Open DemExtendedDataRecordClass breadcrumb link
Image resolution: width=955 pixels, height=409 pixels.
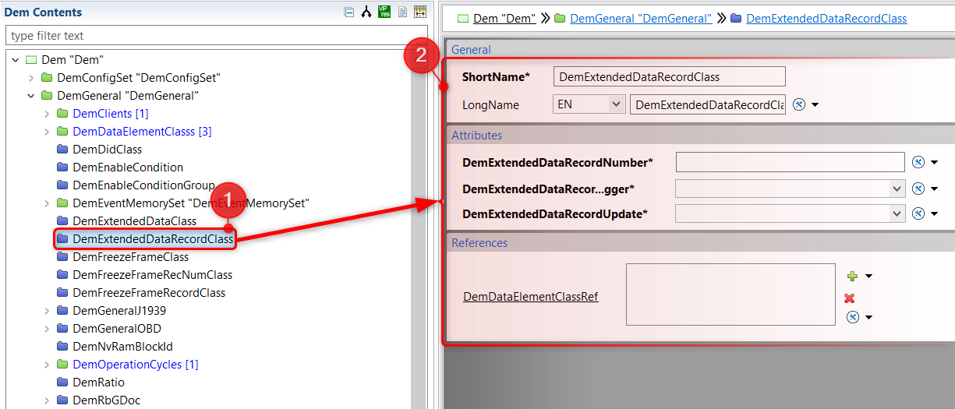(826, 19)
